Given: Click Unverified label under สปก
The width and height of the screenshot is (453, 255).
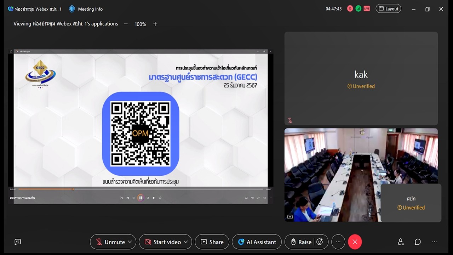Looking at the screenshot, I should pos(411,208).
